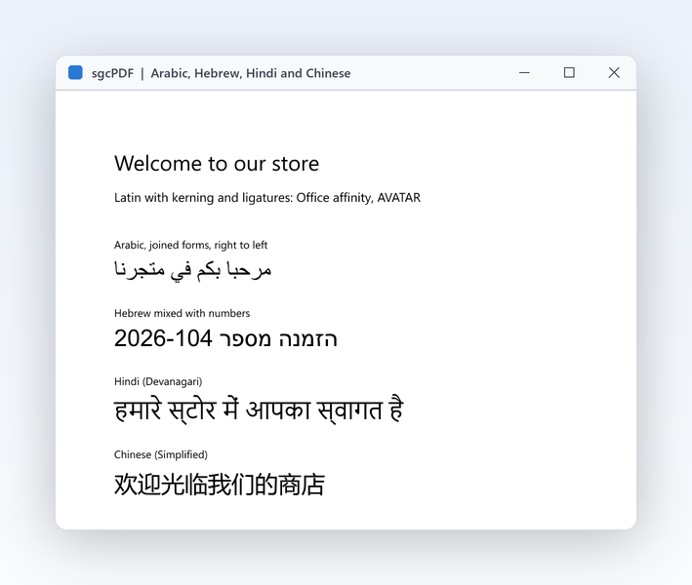The image size is (692, 585).
Task: Click the Hindi Devanagari sample text
Action: 259,409
